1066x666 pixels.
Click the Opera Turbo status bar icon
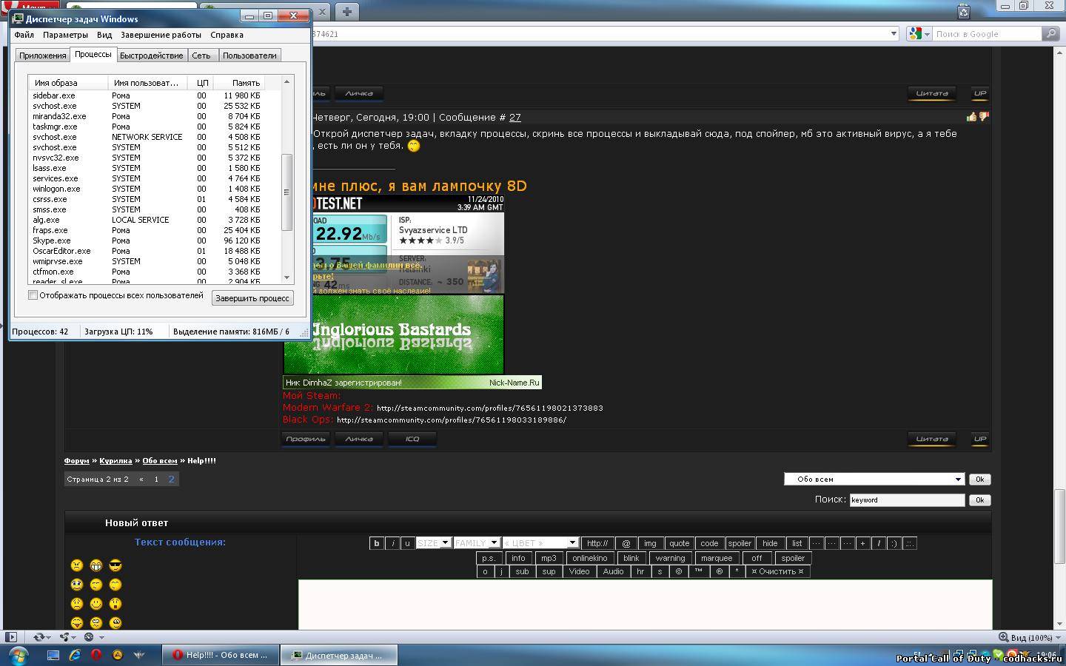(x=89, y=636)
